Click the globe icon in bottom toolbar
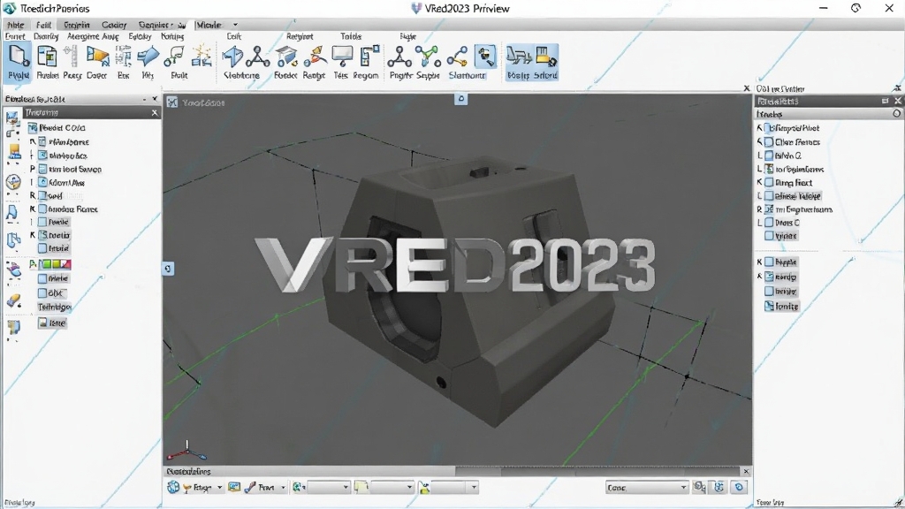The height and width of the screenshot is (509, 905). pyautogui.click(x=173, y=487)
